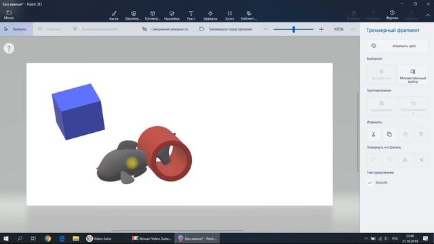Click the dimmed Обрезать (Crop) button

coord(50,29)
